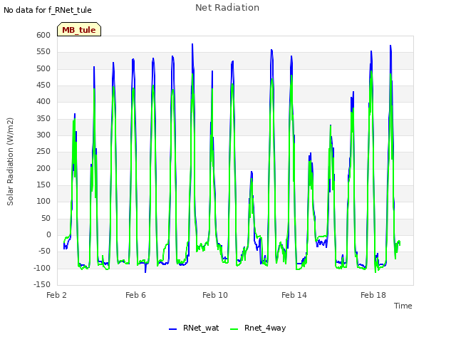Click the 600 y-axis tick label
Screen dimensions: 456x342
(43, 35)
